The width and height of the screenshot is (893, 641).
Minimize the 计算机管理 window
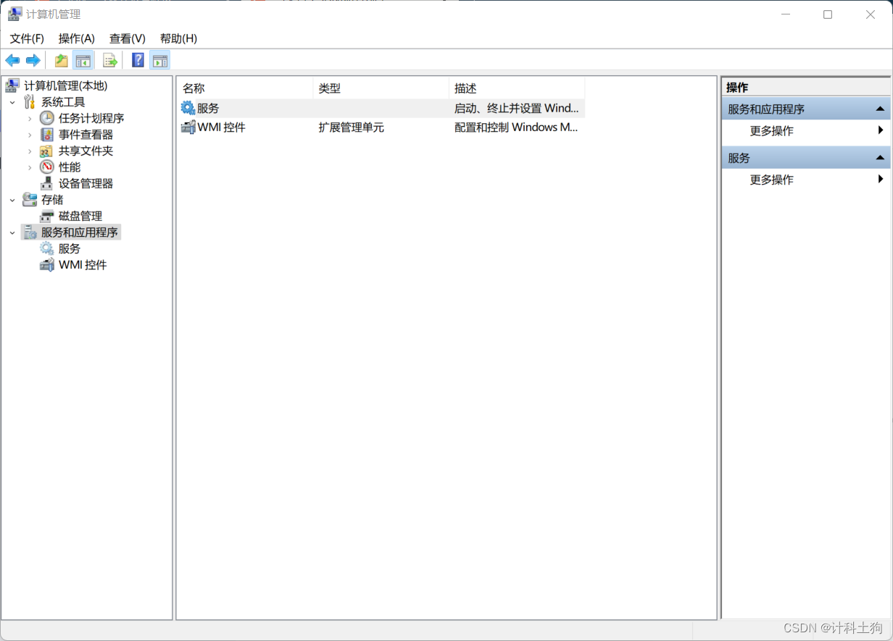tap(786, 14)
